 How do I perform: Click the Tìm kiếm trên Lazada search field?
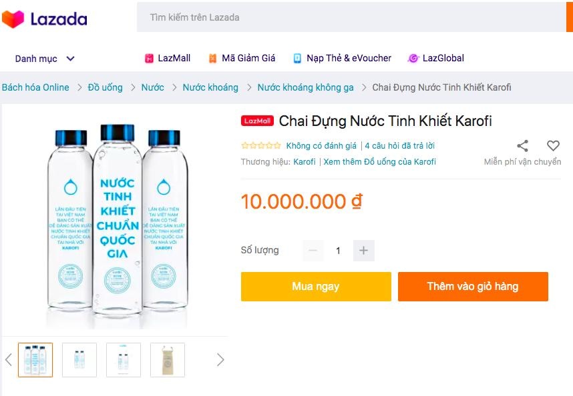(x=347, y=17)
